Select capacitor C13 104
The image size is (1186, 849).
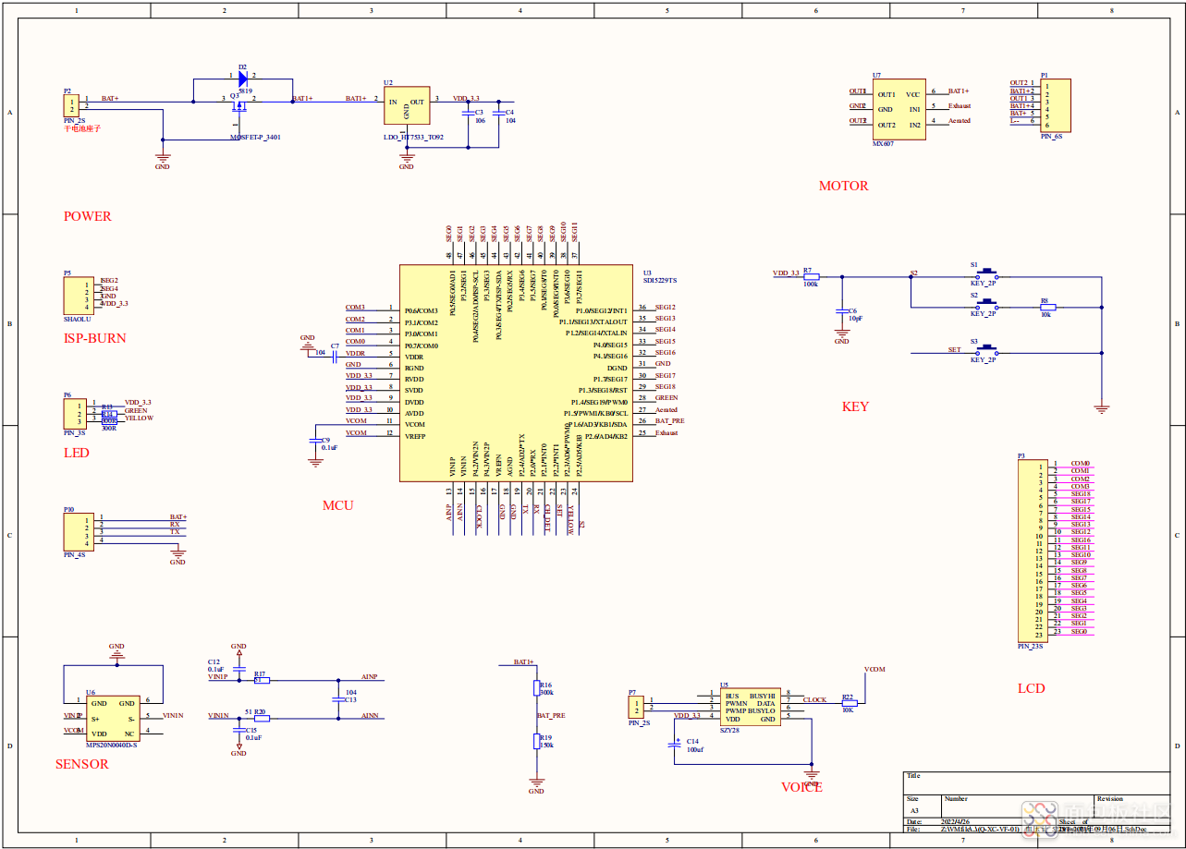coord(337,698)
